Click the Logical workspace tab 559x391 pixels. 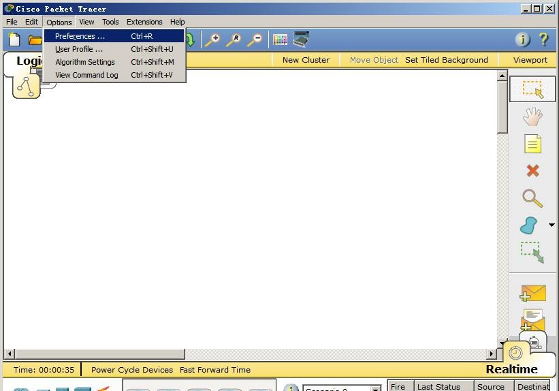tap(29, 61)
